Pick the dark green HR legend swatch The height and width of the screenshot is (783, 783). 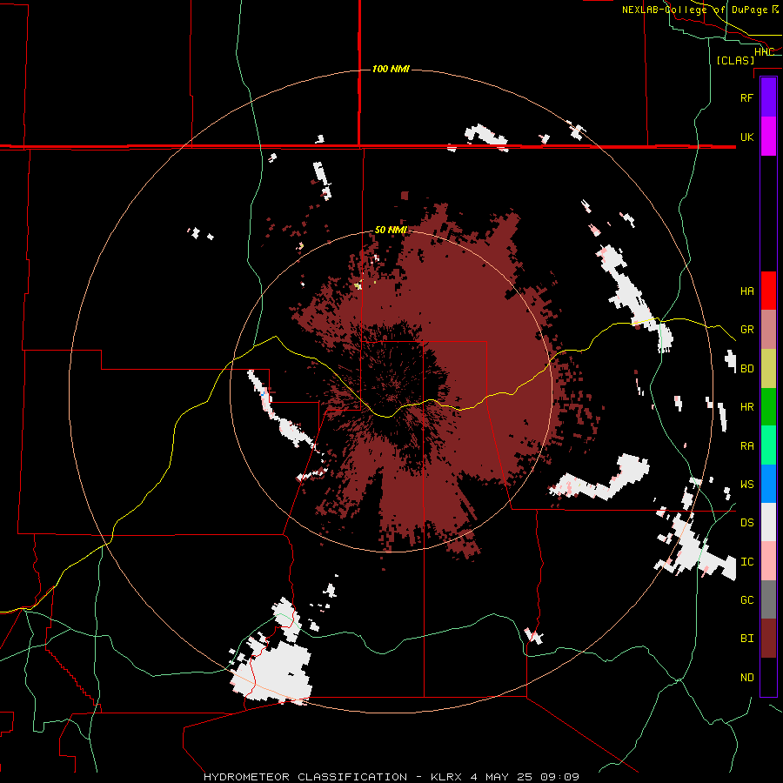click(768, 406)
